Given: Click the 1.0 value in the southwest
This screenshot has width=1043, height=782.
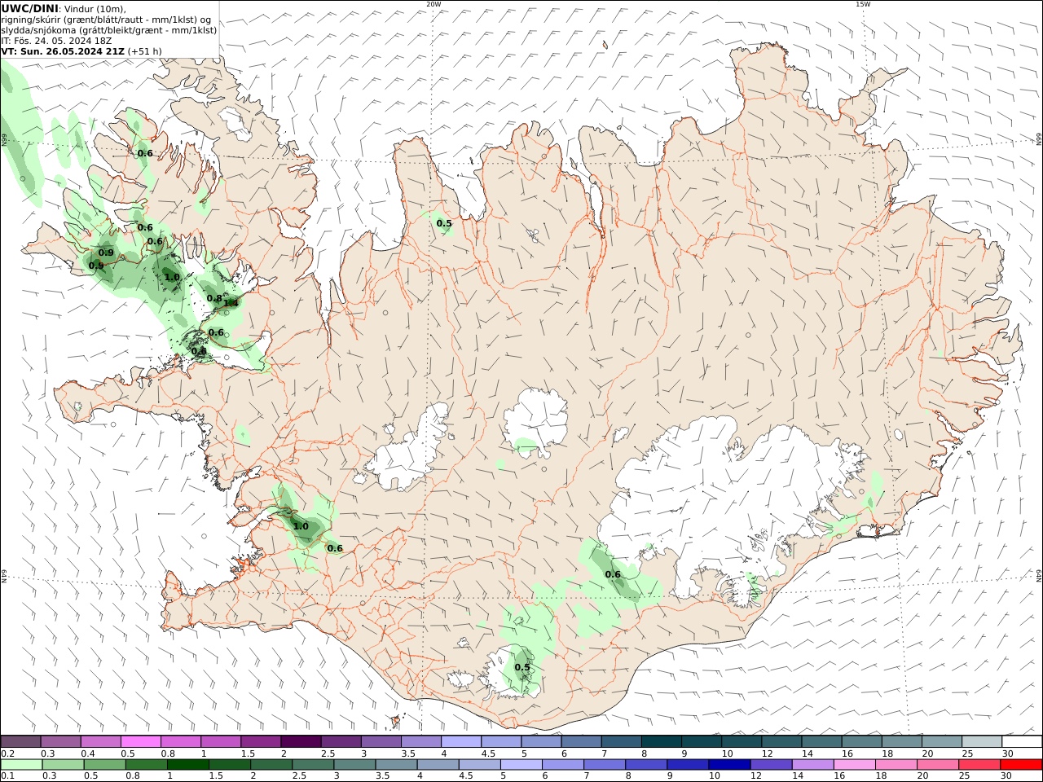Looking at the screenshot, I should 301,526.
